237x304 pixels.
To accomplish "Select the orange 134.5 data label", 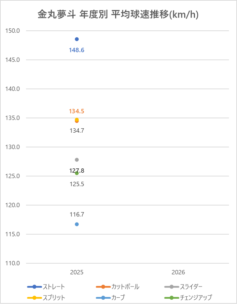I will click(x=77, y=111).
